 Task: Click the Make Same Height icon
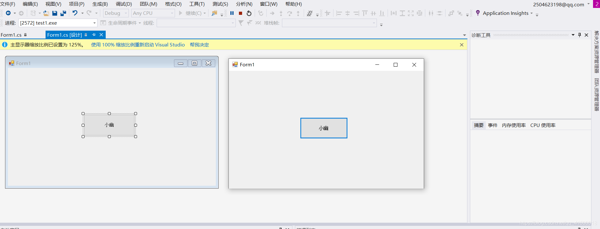pyautogui.click(x=402, y=13)
